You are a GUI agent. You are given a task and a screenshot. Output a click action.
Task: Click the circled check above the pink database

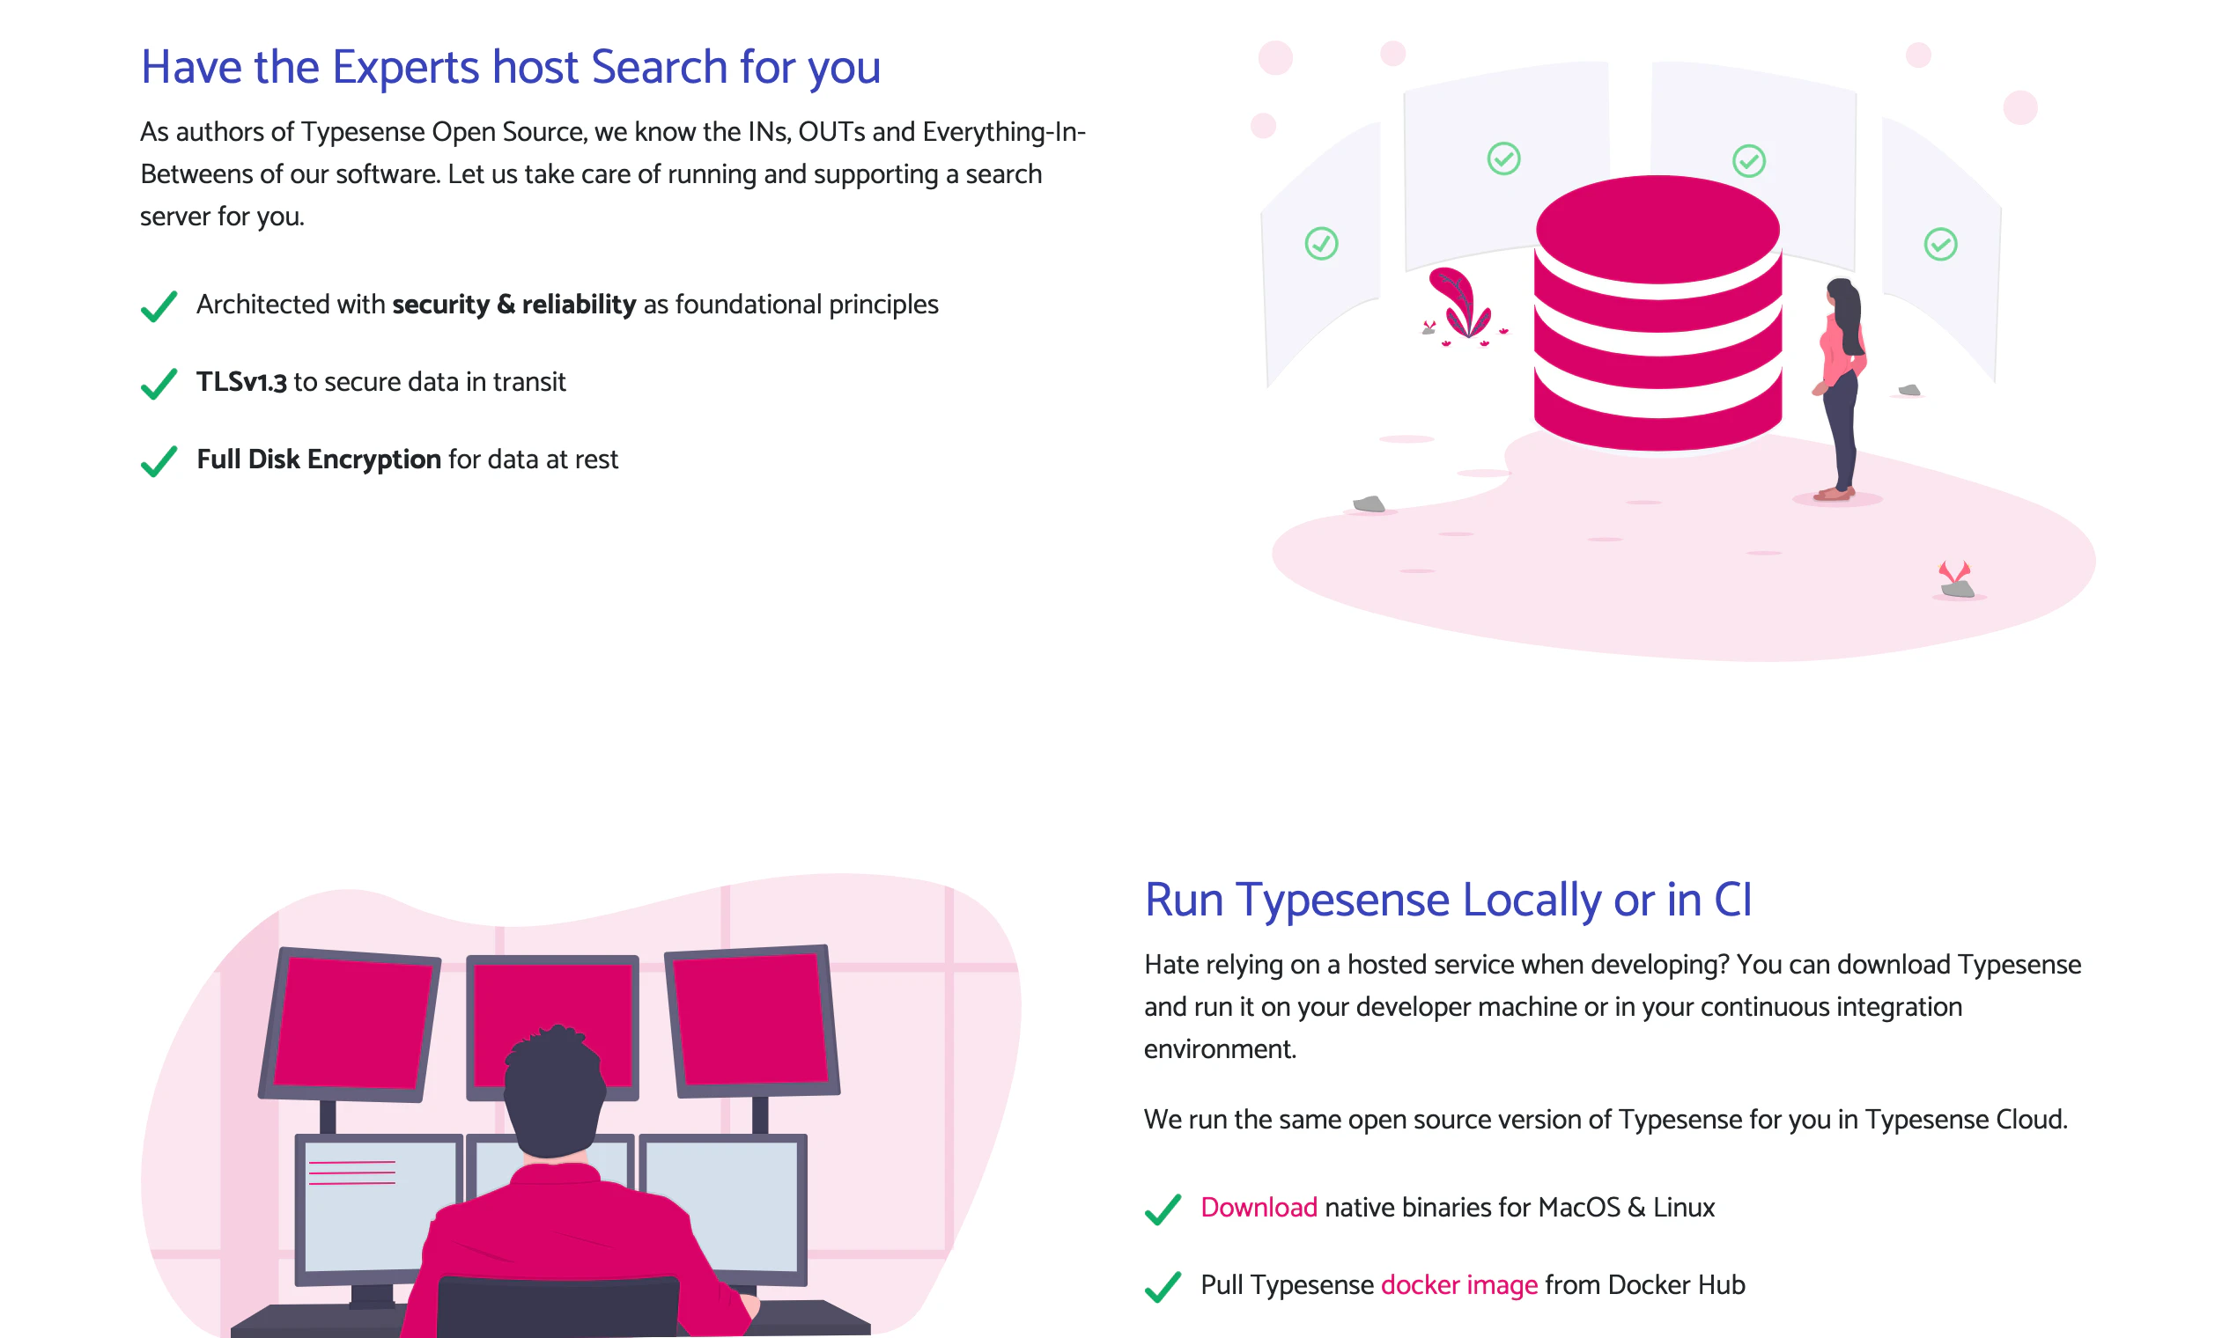tap(1748, 162)
